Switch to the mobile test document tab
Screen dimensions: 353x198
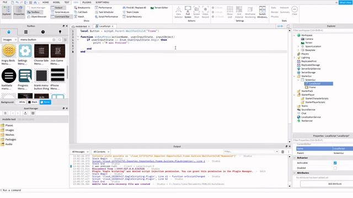pyautogui.click(x=81, y=26)
